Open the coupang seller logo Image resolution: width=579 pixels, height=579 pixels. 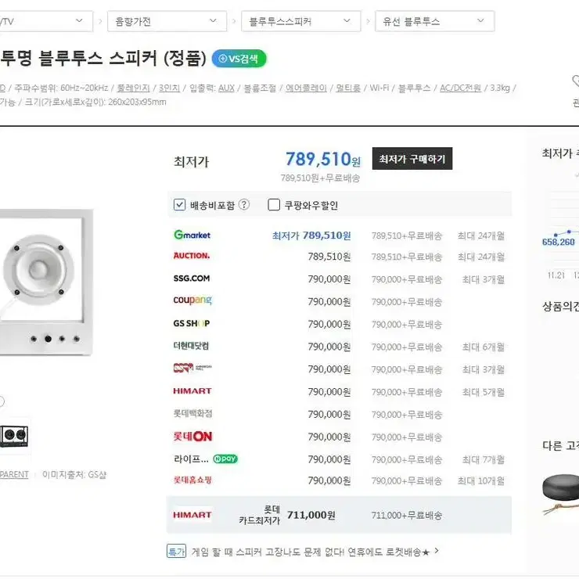[x=192, y=300]
